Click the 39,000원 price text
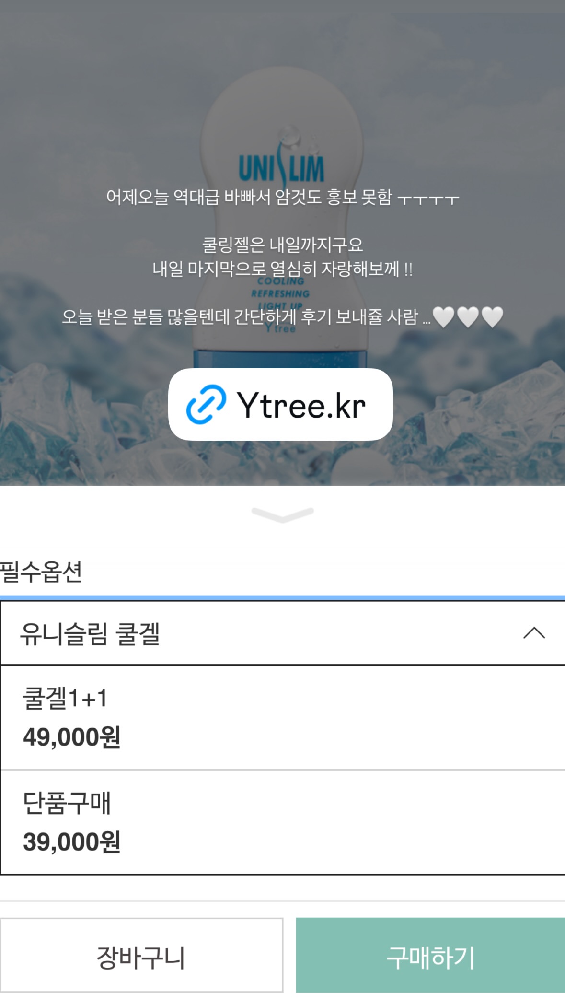Screen dimensions: 565x1005 click(x=72, y=841)
